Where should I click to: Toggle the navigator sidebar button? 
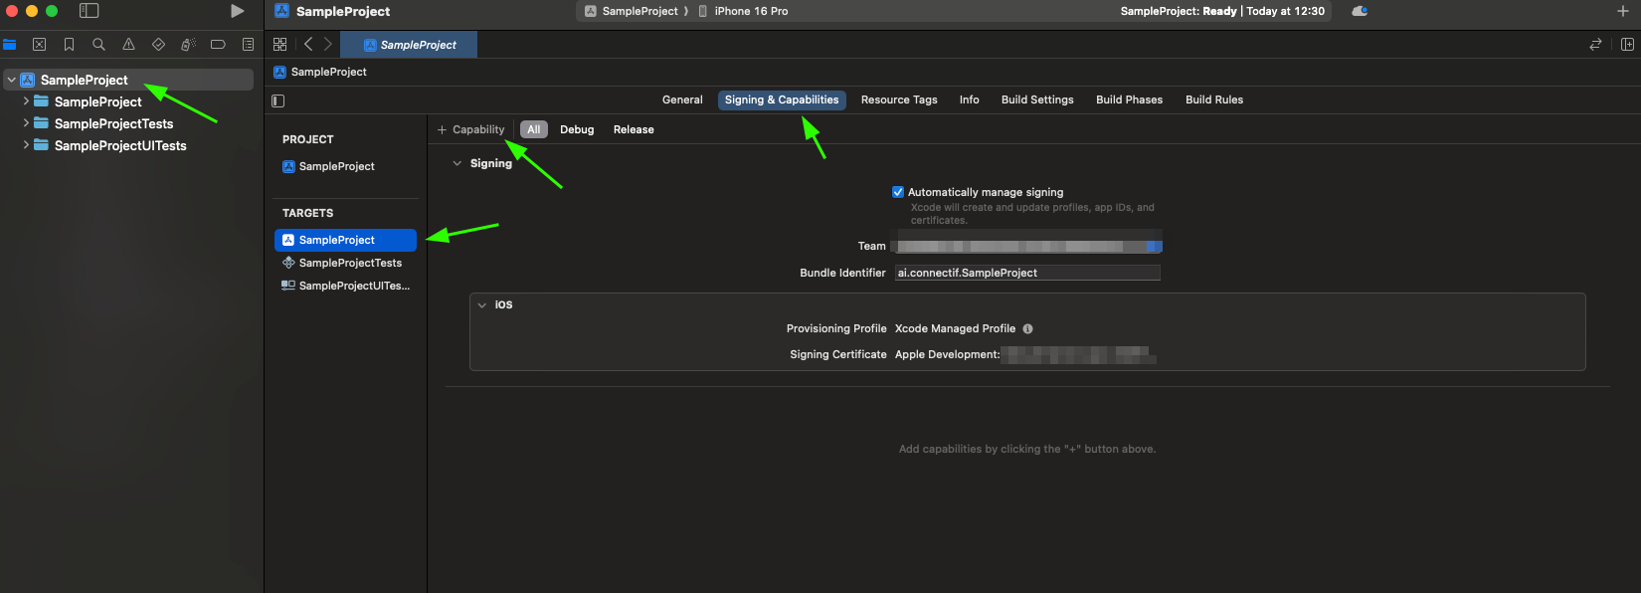(x=90, y=11)
